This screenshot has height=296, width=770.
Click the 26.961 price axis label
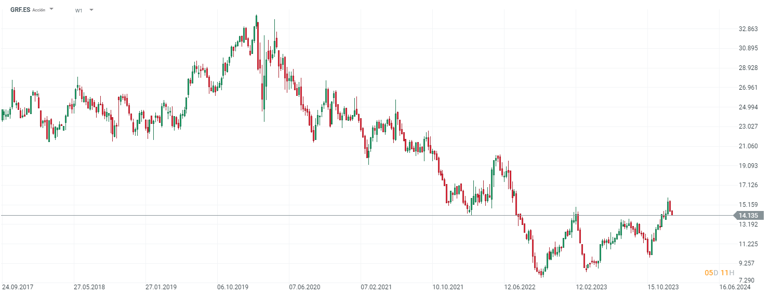click(748, 88)
